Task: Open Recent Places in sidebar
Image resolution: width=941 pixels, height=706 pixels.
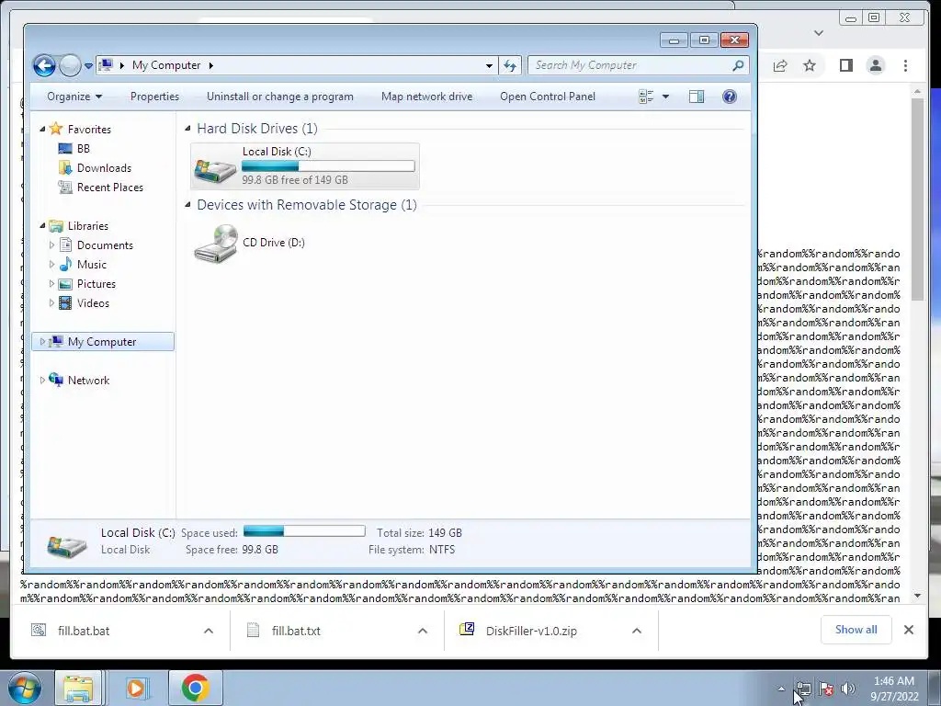Action: (110, 188)
